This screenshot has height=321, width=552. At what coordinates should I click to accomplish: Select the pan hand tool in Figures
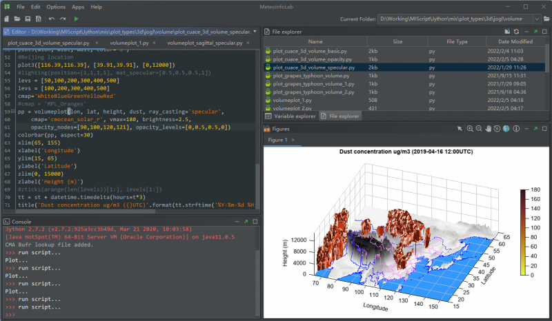click(x=488, y=129)
